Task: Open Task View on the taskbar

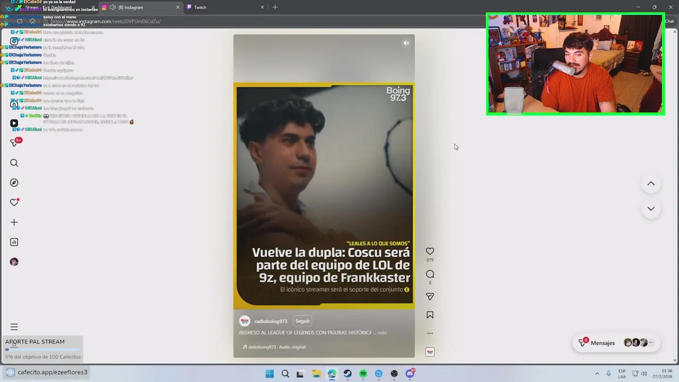Action: pos(300,374)
